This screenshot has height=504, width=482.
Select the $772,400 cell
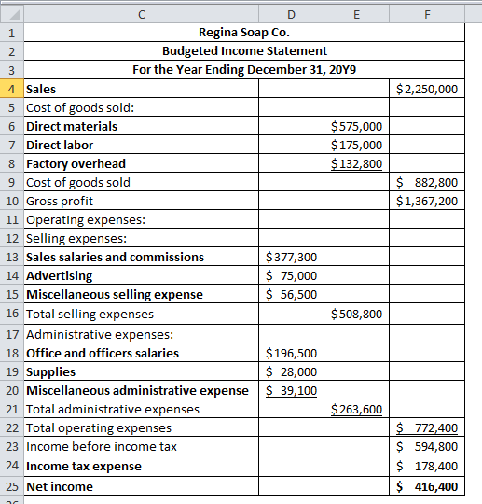click(427, 427)
